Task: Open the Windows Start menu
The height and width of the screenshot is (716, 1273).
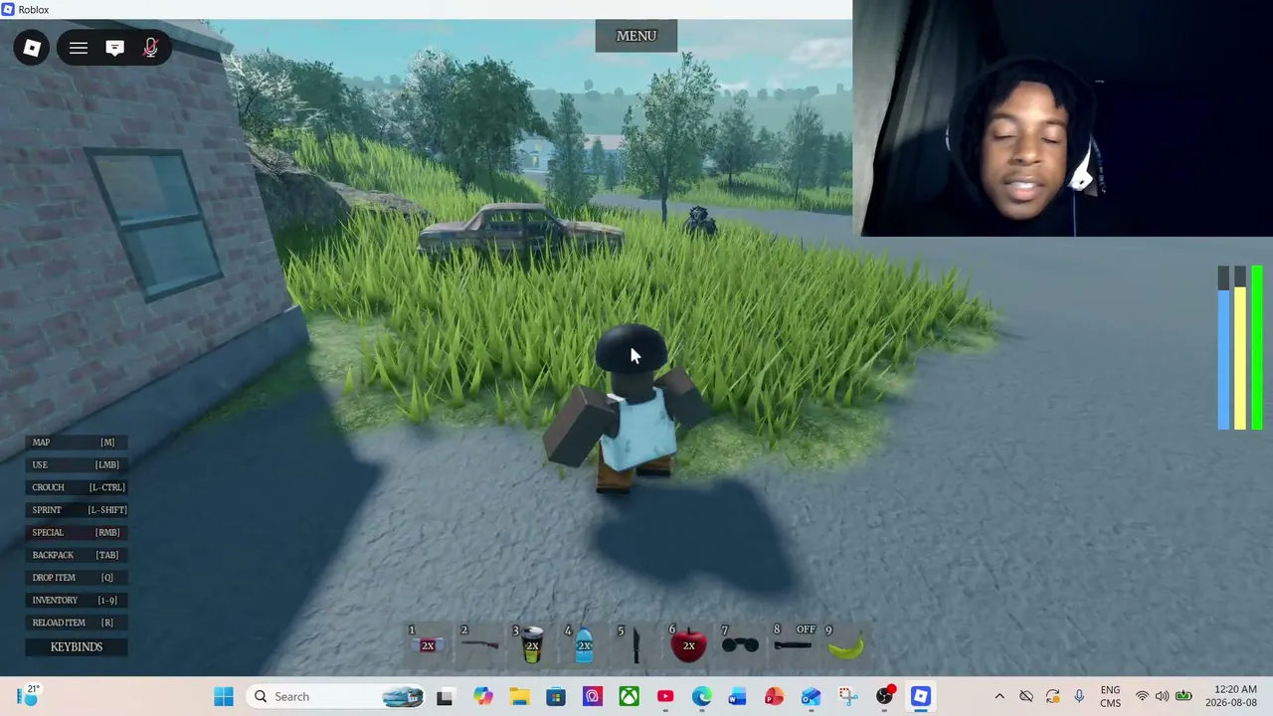Action: (224, 696)
